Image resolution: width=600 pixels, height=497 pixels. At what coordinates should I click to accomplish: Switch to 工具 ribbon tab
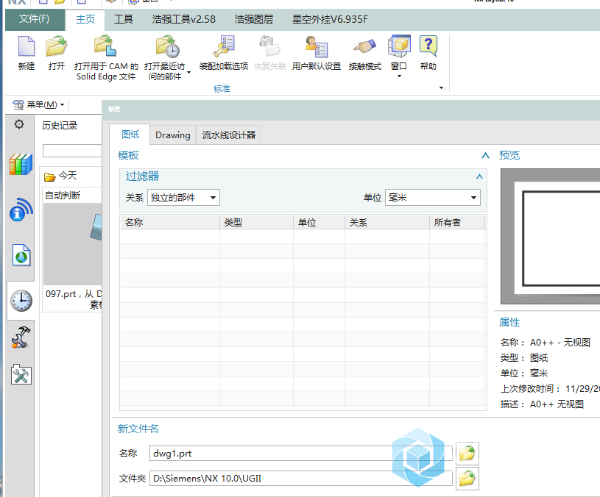(124, 19)
